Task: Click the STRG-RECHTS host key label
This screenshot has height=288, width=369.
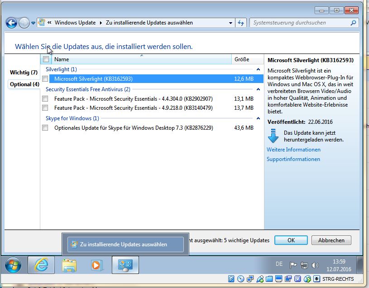Action: [x=338, y=279]
